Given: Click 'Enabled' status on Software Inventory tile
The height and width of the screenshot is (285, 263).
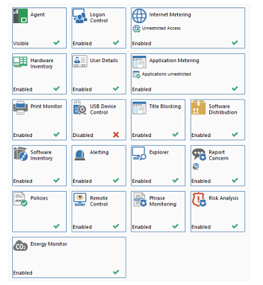Looking at the screenshot, I should point(22,181).
